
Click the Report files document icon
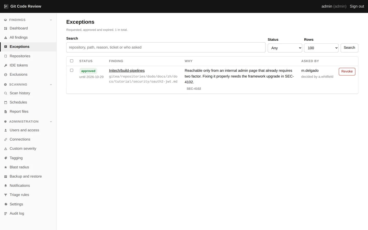(6, 112)
